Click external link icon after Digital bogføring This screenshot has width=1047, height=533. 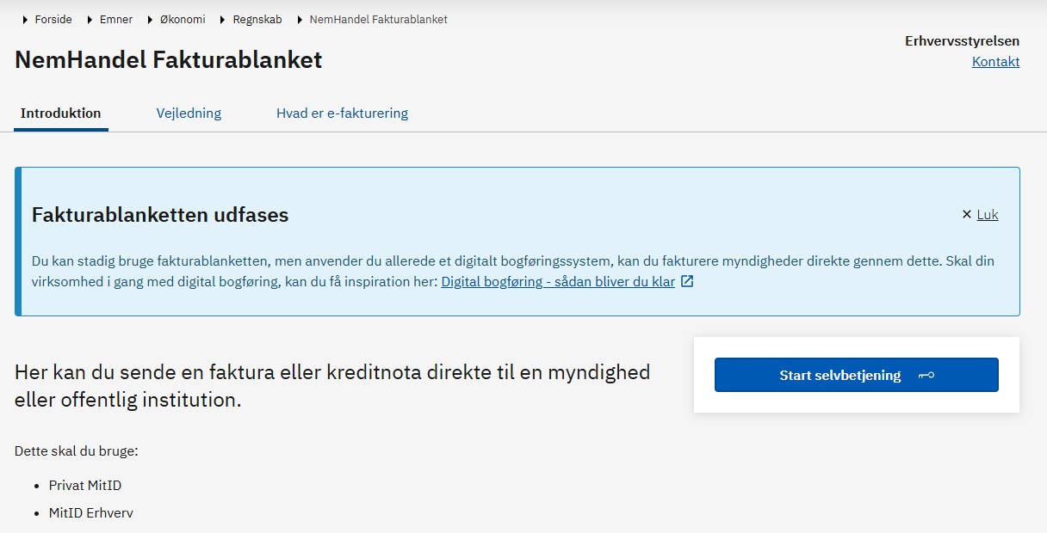[x=687, y=281]
